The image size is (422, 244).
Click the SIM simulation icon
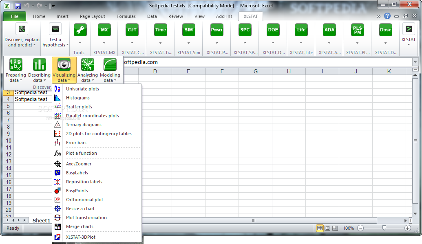pyautogui.click(x=189, y=30)
